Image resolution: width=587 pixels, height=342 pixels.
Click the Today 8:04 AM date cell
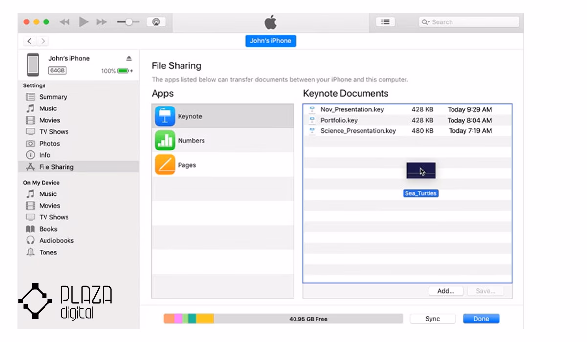pos(470,120)
